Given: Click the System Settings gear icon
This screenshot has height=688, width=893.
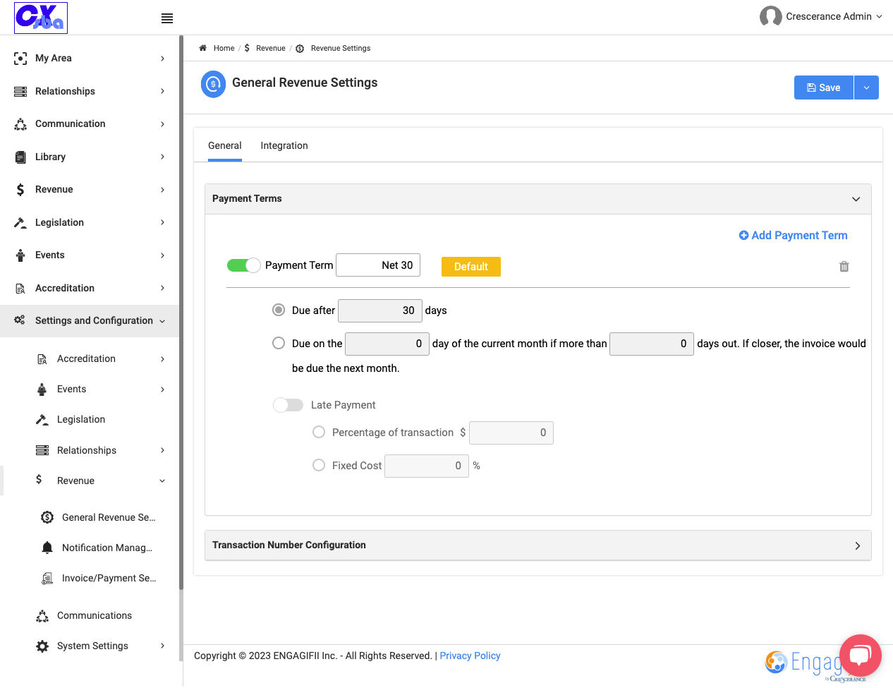Looking at the screenshot, I should tap(42, 646).
